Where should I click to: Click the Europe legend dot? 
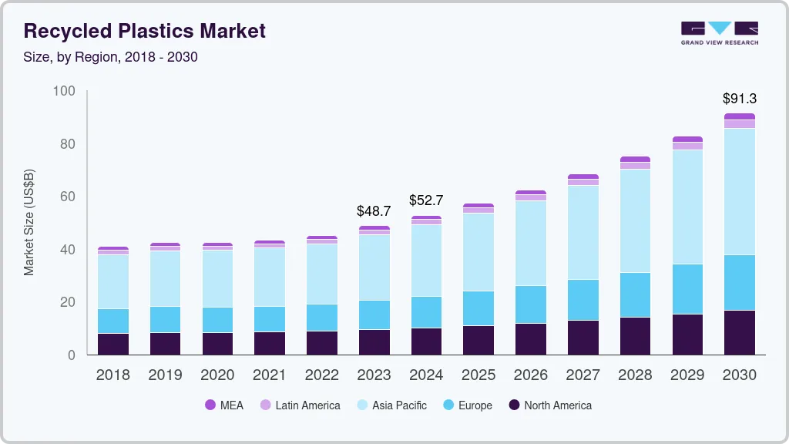tap(447, 405)
